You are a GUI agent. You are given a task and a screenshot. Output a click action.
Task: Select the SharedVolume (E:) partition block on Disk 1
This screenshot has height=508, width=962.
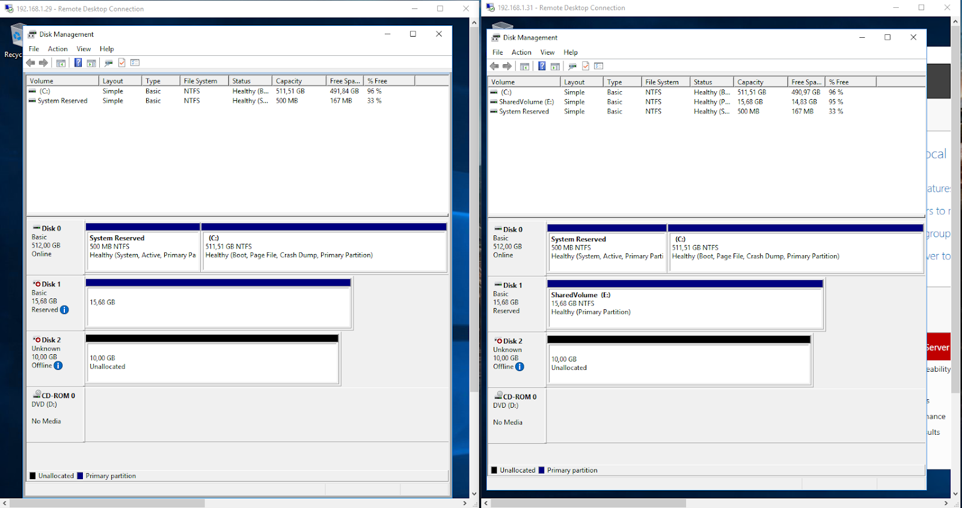coord(684,307)
